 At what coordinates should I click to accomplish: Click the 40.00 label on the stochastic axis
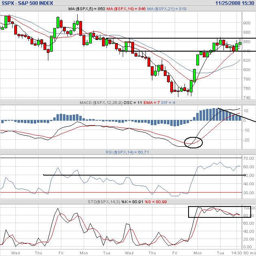point(249,231)
